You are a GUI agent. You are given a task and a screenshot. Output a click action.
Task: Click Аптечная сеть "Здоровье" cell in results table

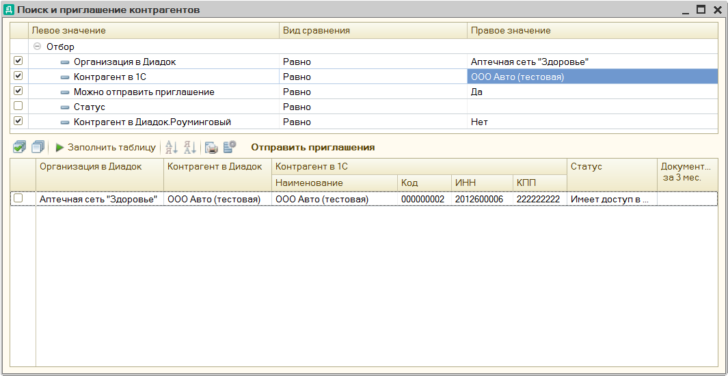pyautogui.click(x=100, y=199)
